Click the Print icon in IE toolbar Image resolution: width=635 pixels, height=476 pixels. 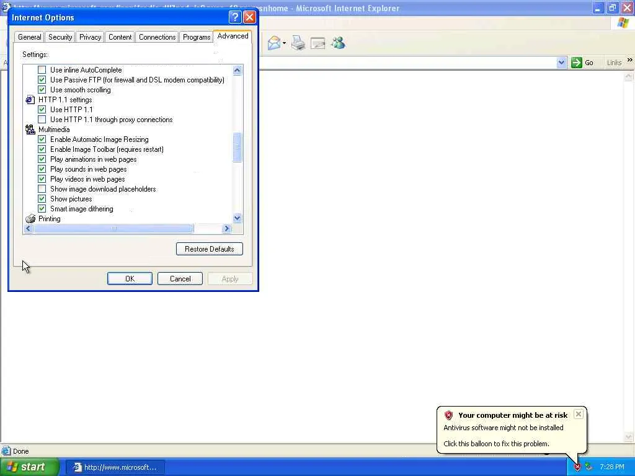tap(298, 43)
